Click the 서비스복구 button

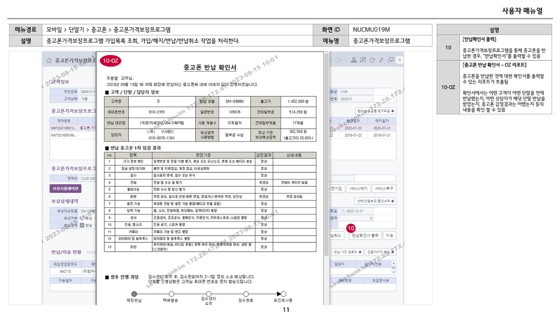pos(383,188)
